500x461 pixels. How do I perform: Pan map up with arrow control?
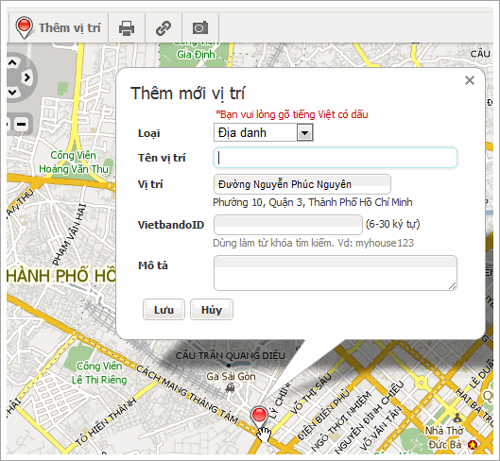(12, 62)
